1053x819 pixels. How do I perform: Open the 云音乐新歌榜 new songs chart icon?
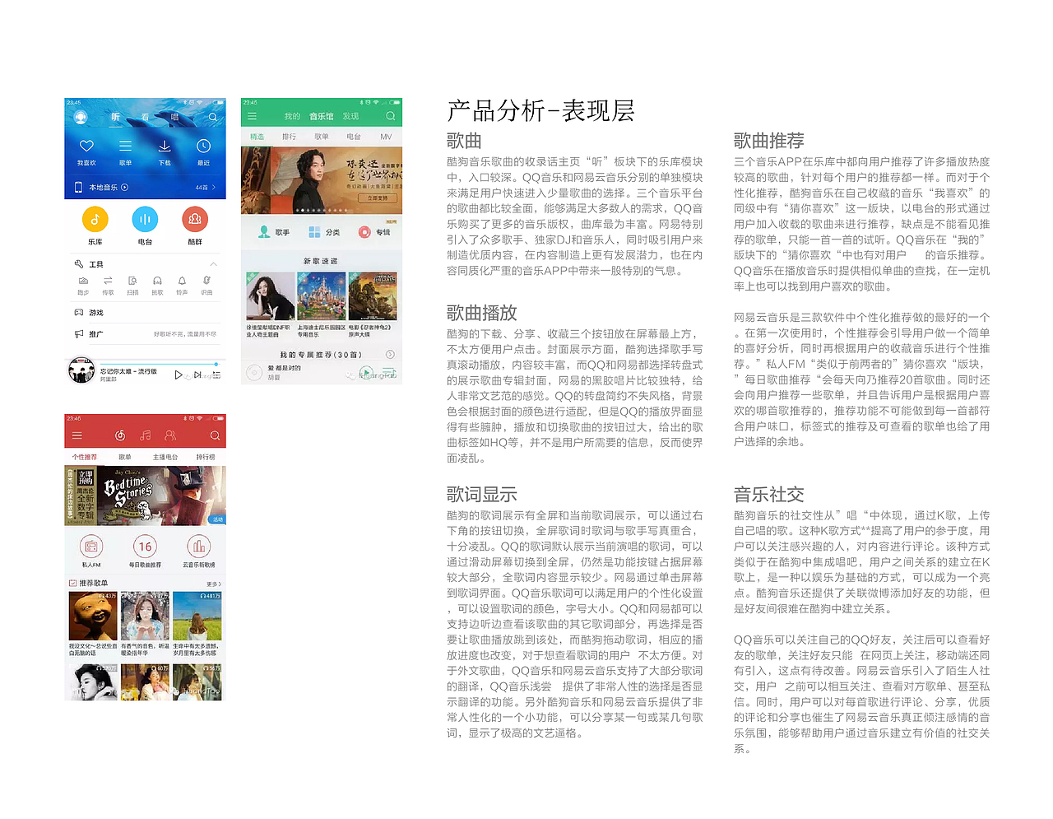pyautogui.click(x=197, y=547)
